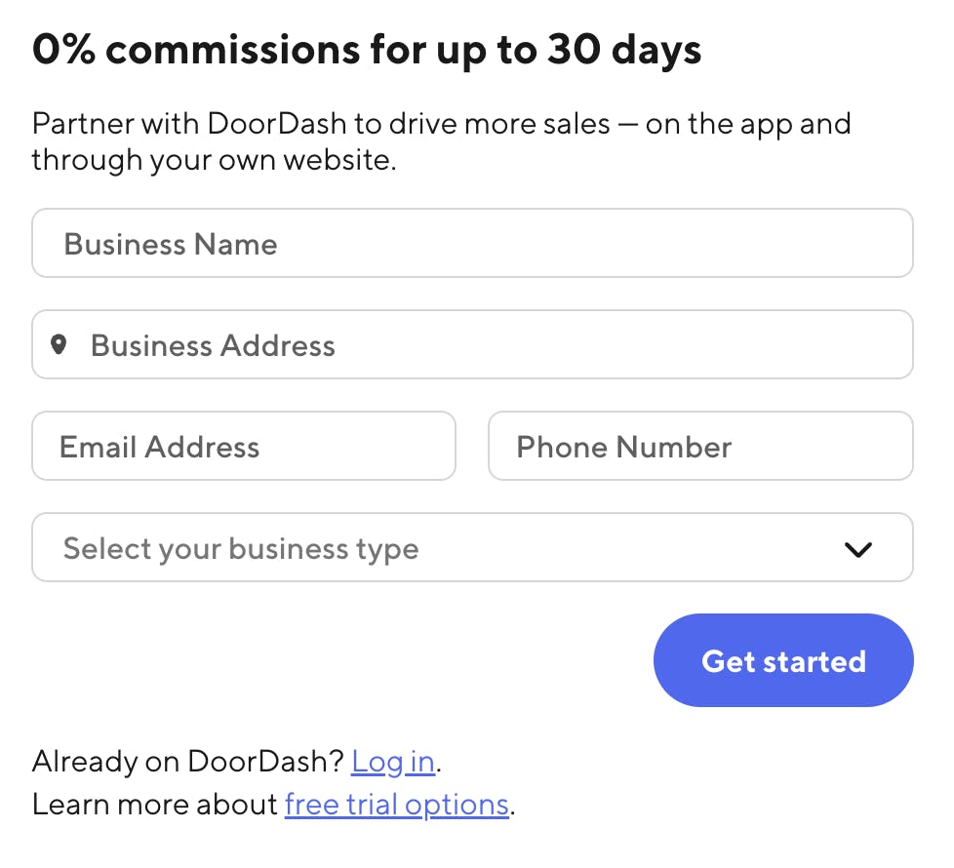Open the 'free trial options' link

point(396,805)
